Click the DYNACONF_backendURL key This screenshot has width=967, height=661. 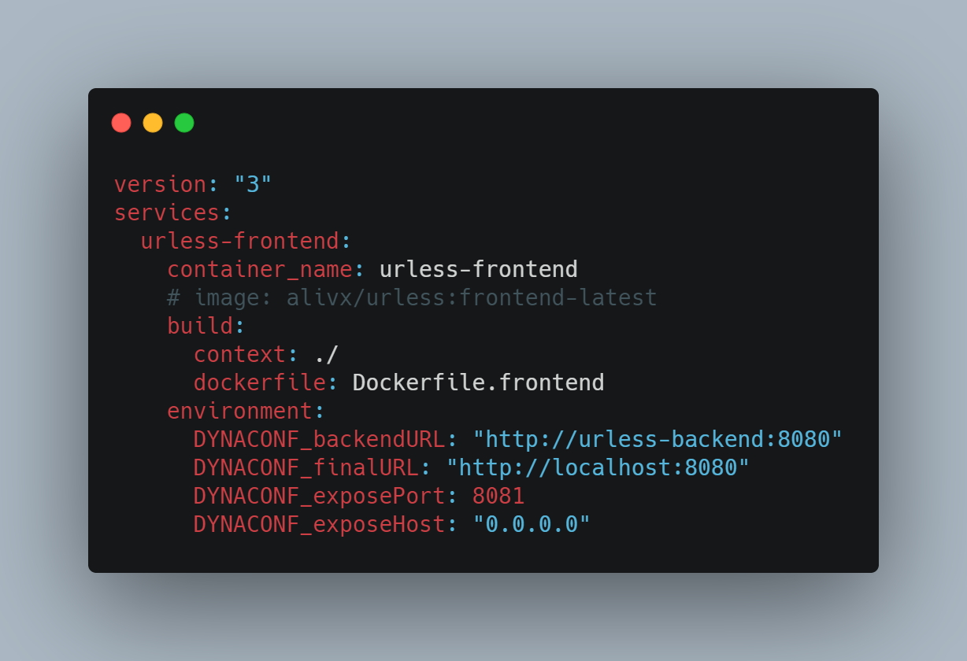(x=320, y=439)
